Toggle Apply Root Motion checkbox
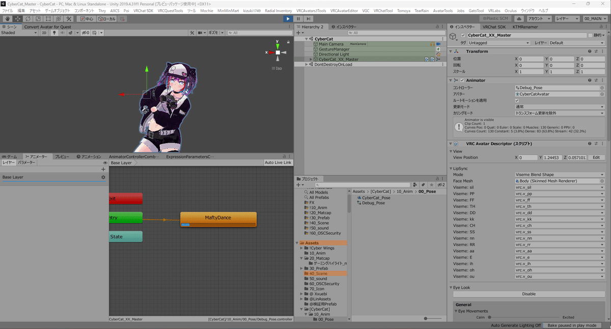This screenshot has width=611, height=329. 517,100
